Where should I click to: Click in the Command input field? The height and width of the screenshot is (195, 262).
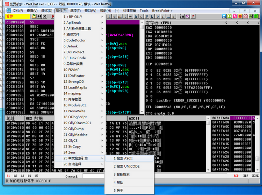coord(94,176)
